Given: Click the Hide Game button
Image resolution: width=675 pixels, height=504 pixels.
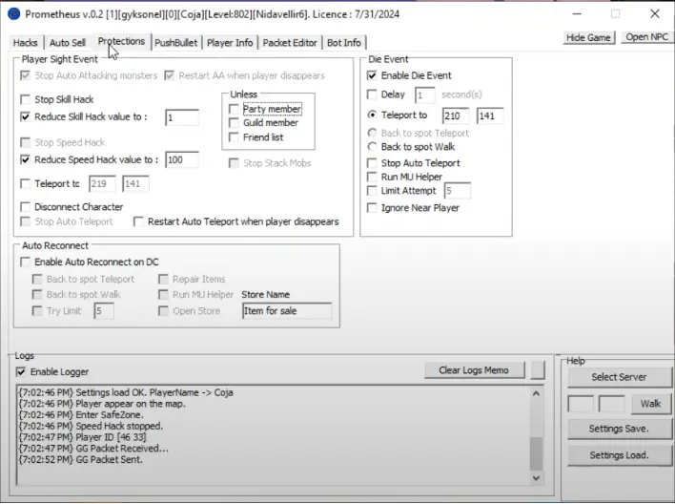Looking at the screenshot, I should click(588, 37).
